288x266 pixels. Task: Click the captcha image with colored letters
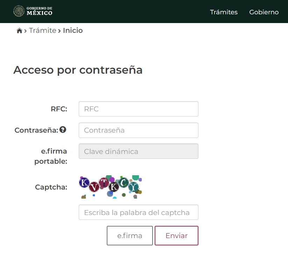(110, 187)
